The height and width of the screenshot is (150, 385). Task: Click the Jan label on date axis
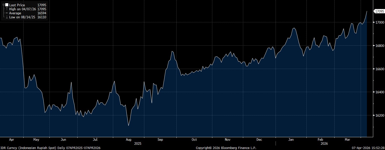click(291, 139)
